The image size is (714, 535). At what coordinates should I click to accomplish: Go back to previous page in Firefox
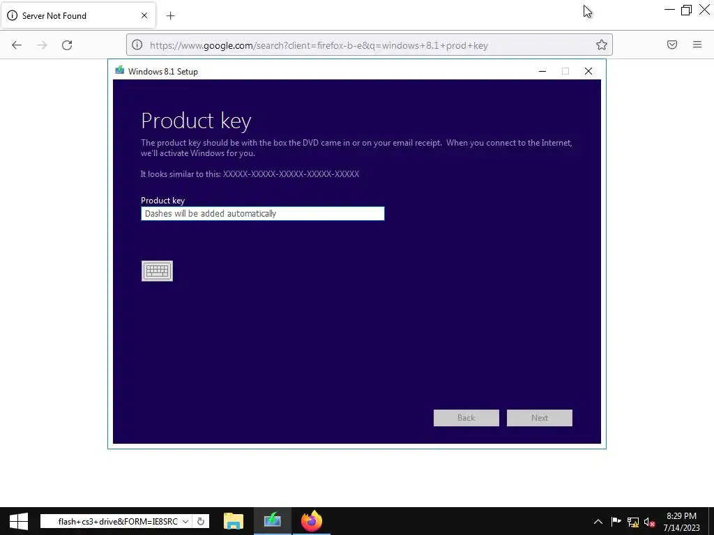coord(17,45)
